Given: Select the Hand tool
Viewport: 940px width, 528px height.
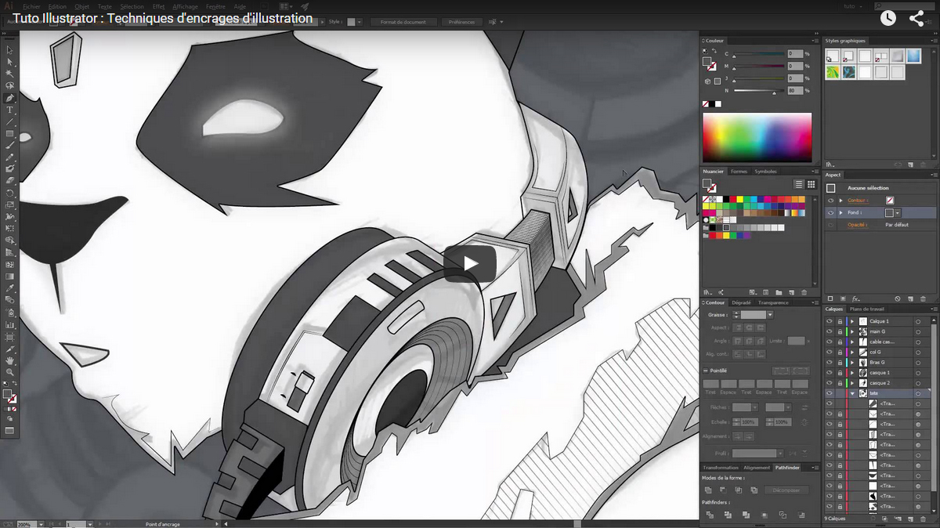Looking at the screenshot, I should 9,360.
